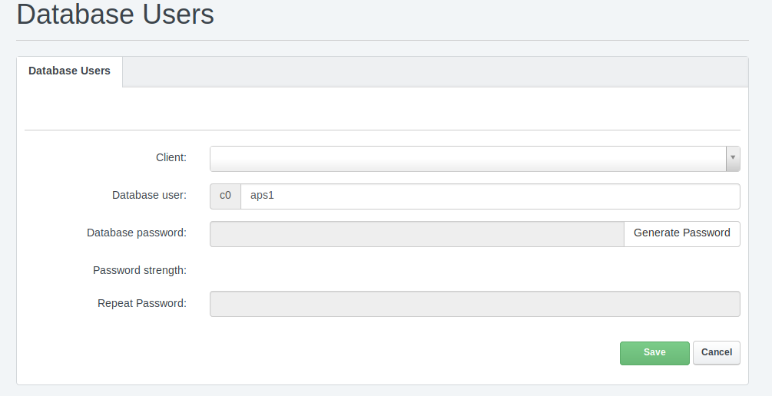Focus the Database password field
The height and width of the screenshot is (396, 772).
(417, 233)
